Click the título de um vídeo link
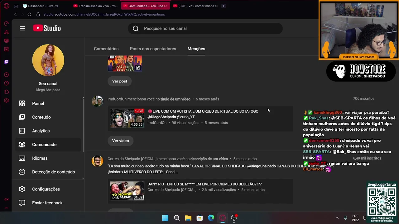399x224 pixels. (x=175, y=99)
